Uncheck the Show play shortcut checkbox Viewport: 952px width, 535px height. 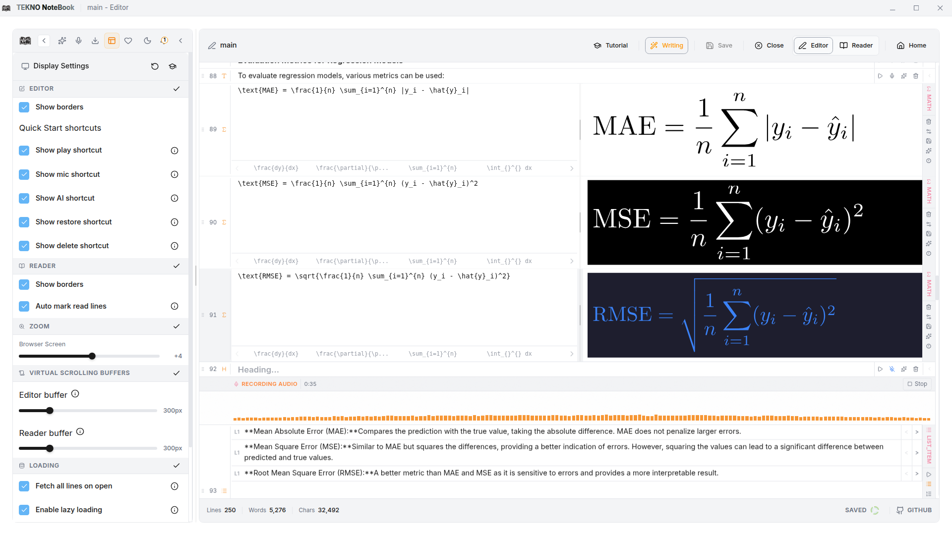click(24, 151)
